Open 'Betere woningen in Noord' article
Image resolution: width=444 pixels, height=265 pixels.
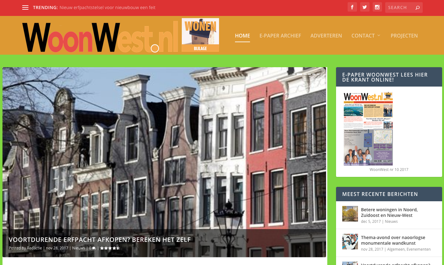[389, 212]
